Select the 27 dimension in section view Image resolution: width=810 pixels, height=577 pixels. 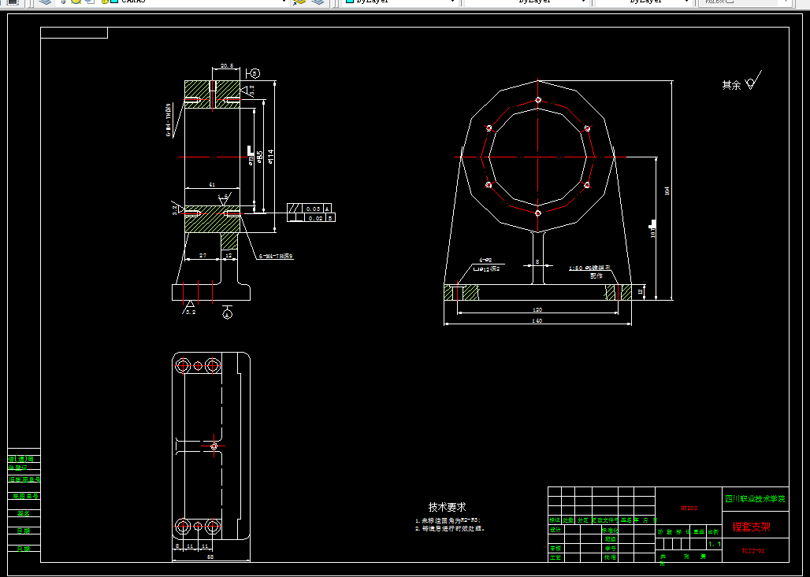click(203, 256)
